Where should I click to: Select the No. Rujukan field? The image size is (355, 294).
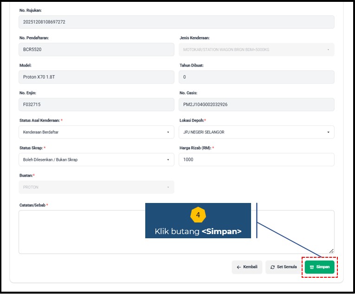point(176,22)
